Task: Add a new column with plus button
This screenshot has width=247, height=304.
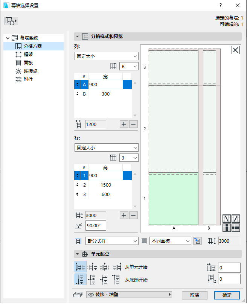Action: 124,124
